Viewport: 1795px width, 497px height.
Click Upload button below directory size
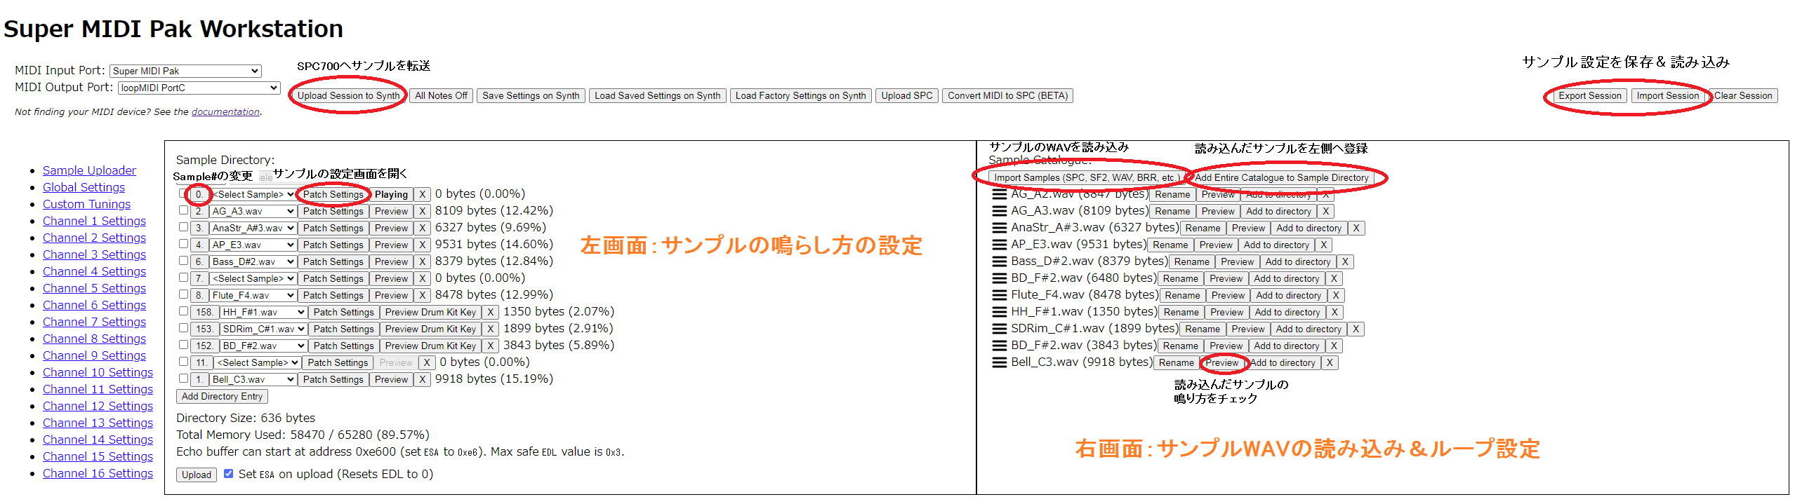pos(197,475)
